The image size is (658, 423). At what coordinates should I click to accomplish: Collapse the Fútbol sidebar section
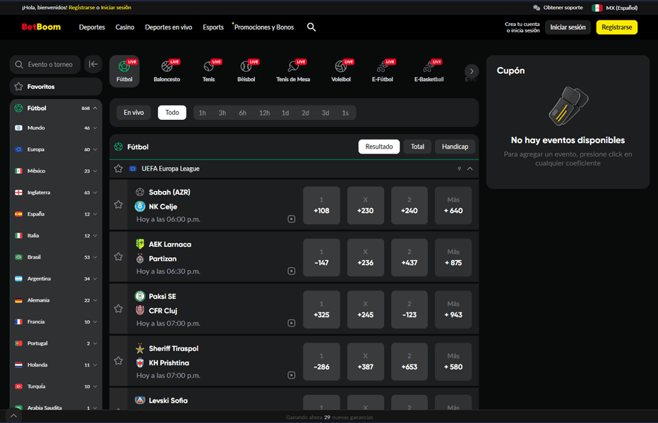click(95, 108)
